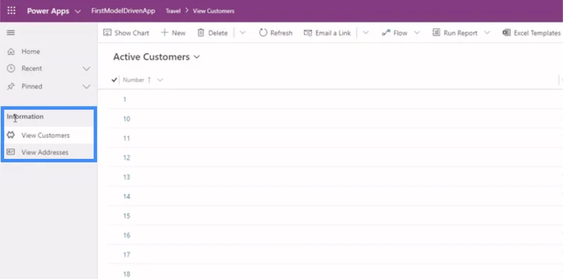Expand the Pinned section chevron
Viewport: 563px width, 279px height.
click(87, 86)
